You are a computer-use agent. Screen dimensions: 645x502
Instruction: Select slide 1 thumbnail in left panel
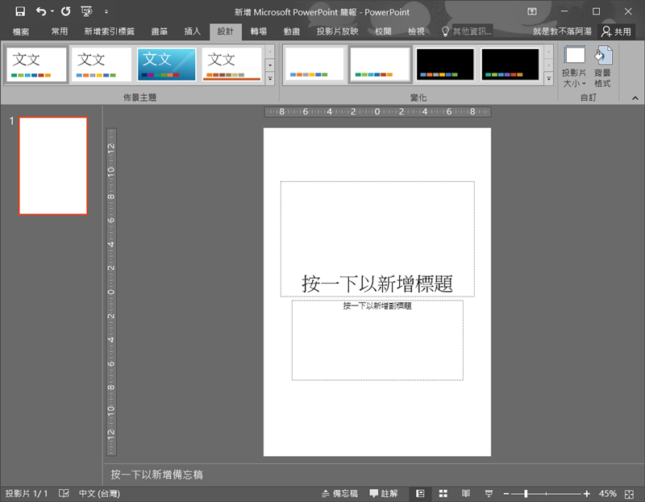53,166
